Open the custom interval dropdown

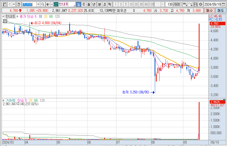(x=163, y=4)
